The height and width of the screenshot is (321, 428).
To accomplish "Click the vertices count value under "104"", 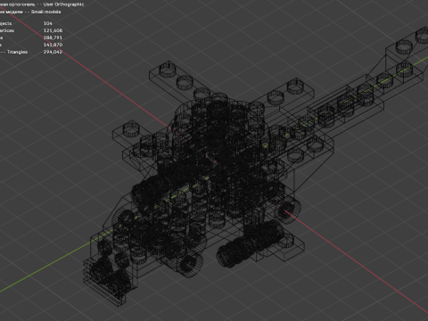I will point(53,30).
